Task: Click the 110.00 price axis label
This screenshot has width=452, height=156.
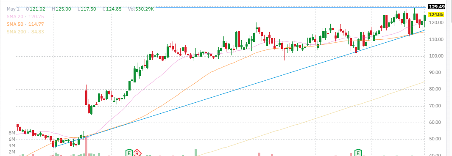Action: pos(436,39)
